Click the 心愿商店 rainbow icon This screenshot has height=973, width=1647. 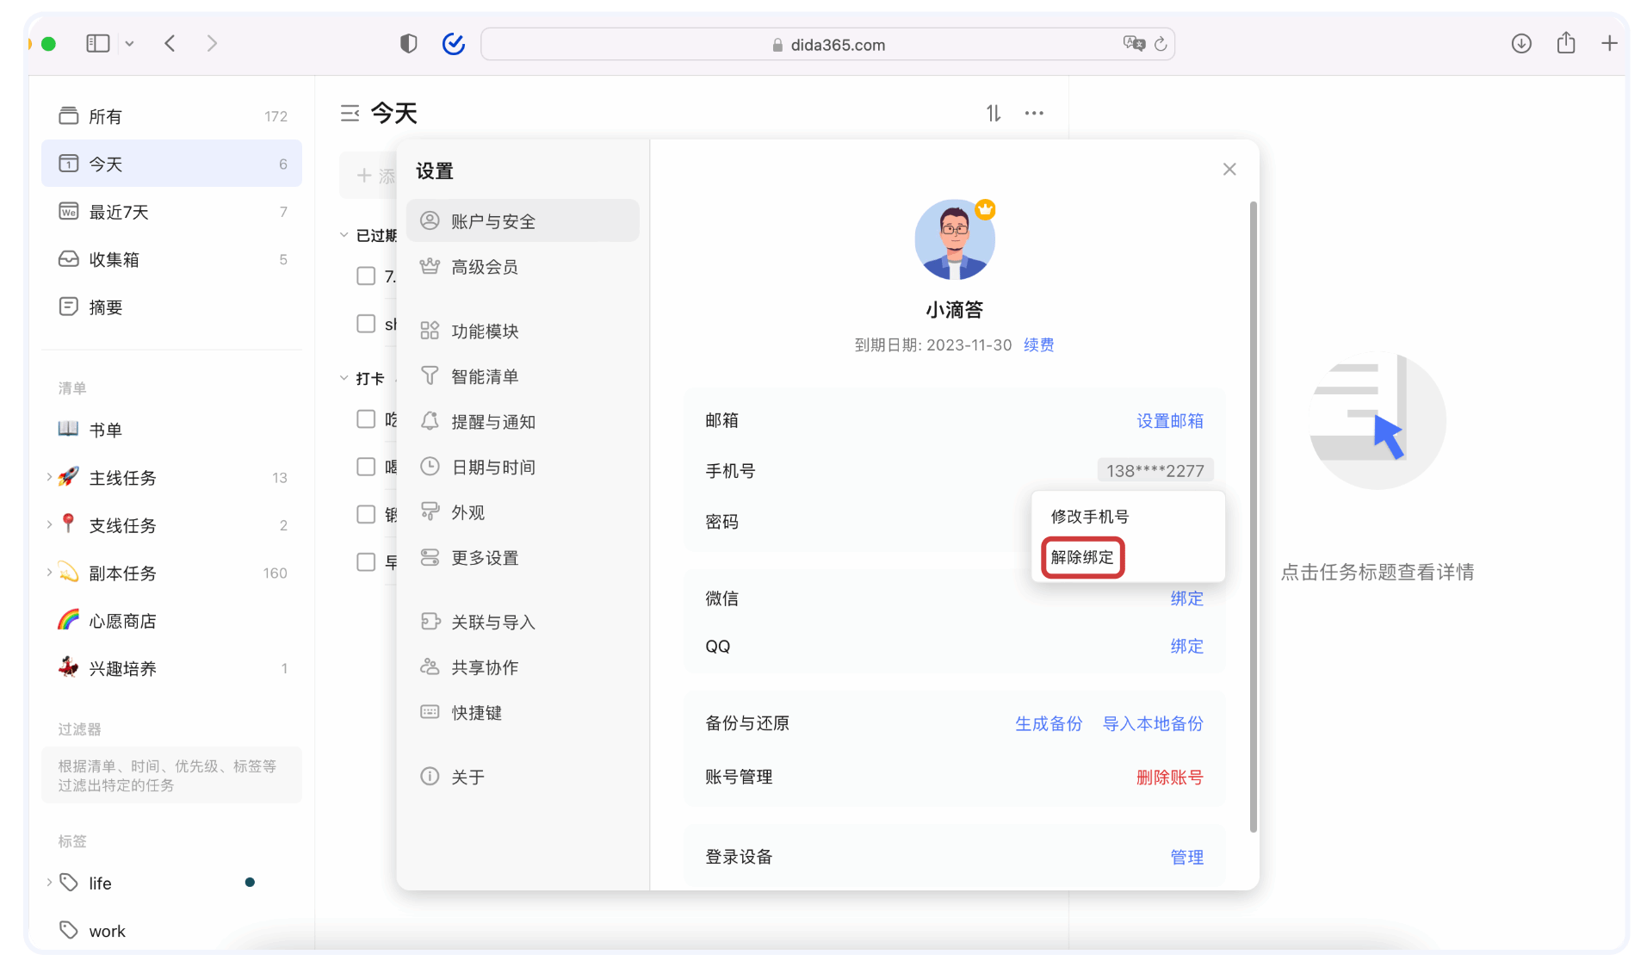(69, 620)
